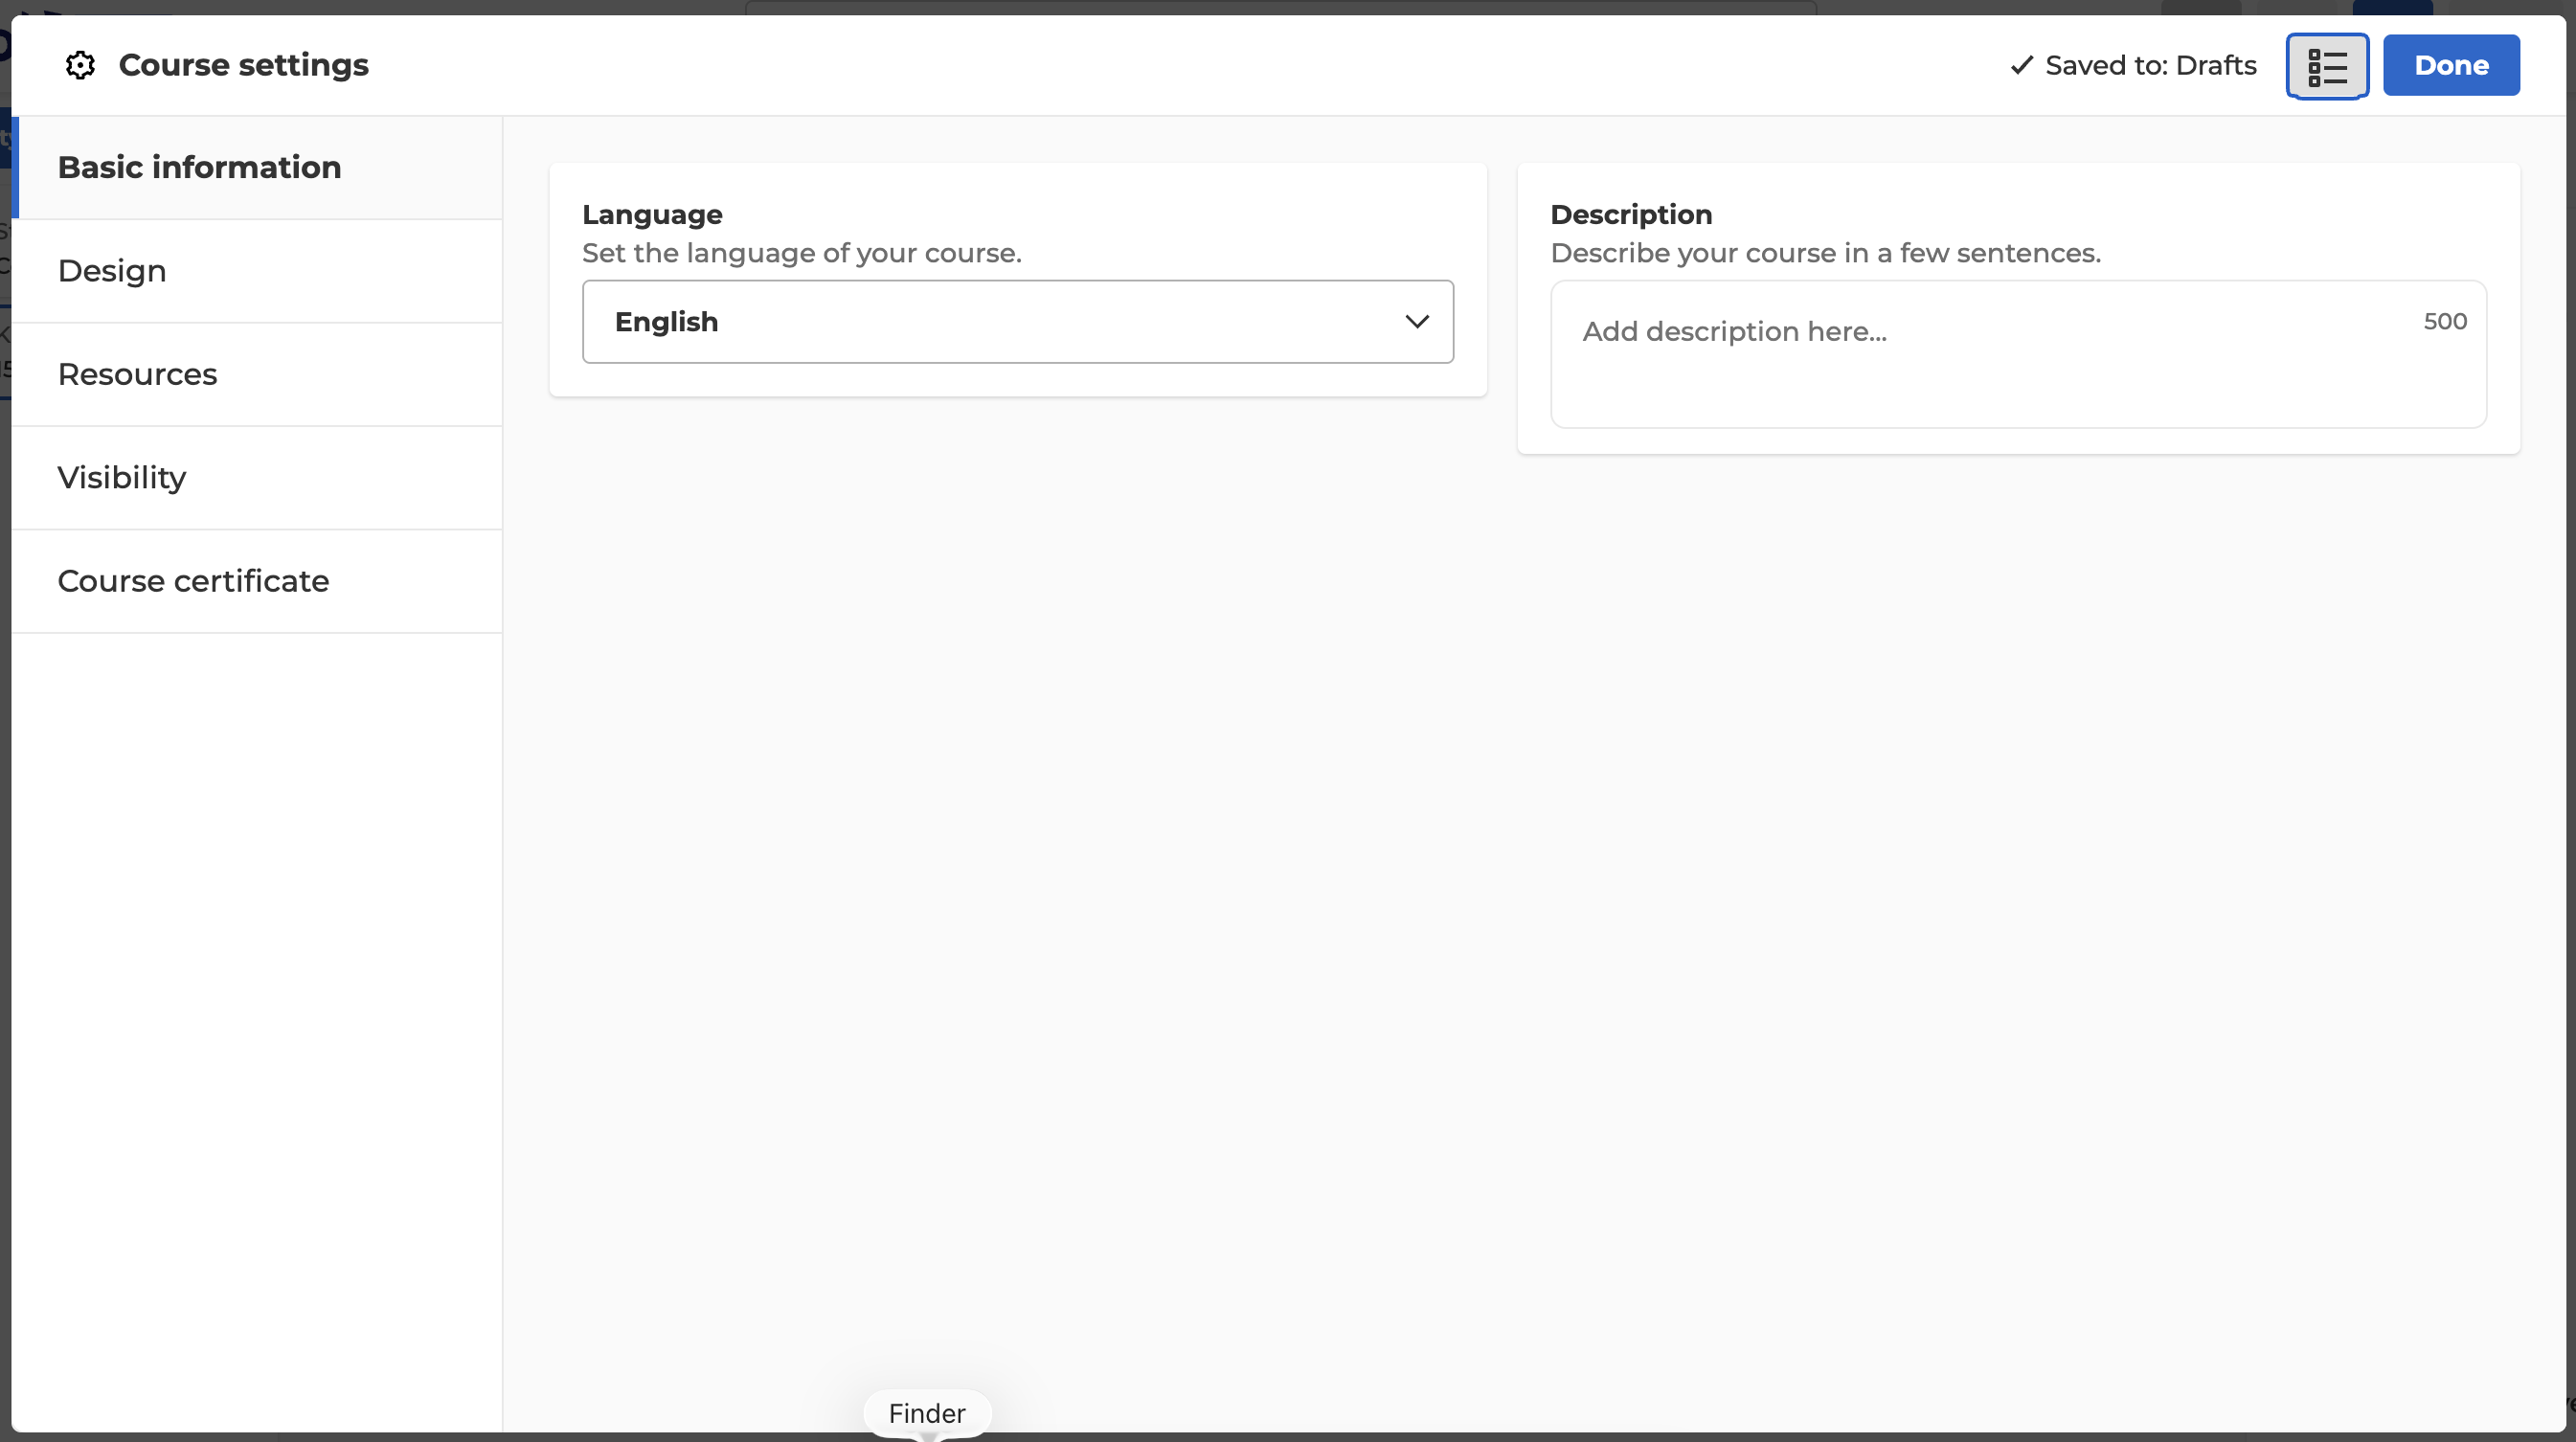Click the 500 character counter

[x=2445, y=321]
